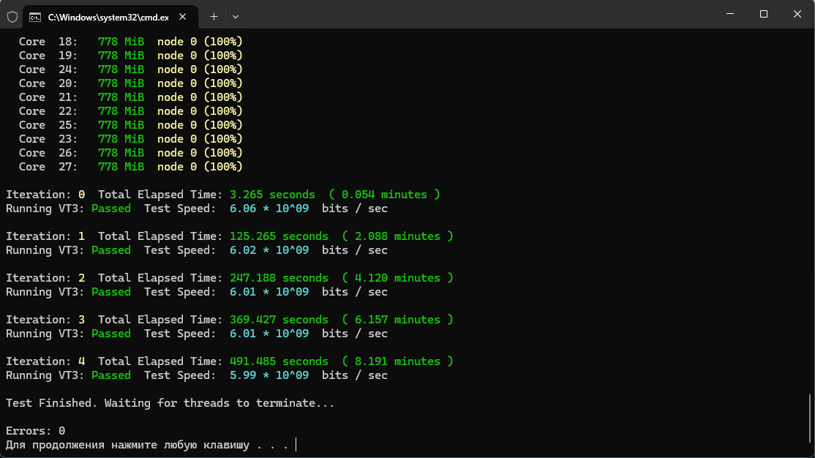Click the cmd icon on the tab

coord(35,17)
